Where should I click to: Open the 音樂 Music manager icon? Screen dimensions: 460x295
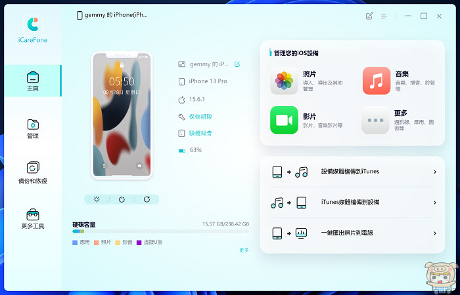tap(377, 81)
